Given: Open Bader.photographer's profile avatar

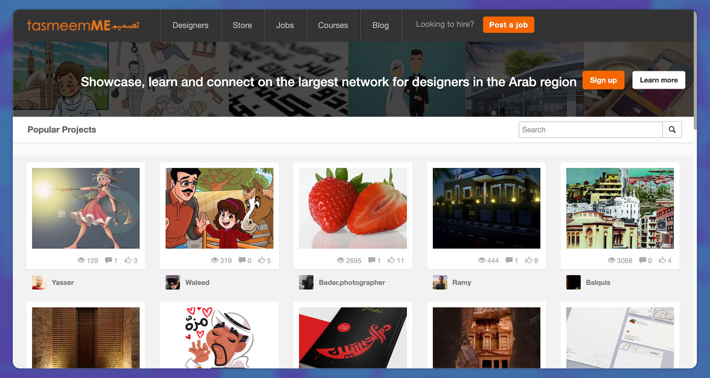Looking at the screenshot, I should point(306,283).
